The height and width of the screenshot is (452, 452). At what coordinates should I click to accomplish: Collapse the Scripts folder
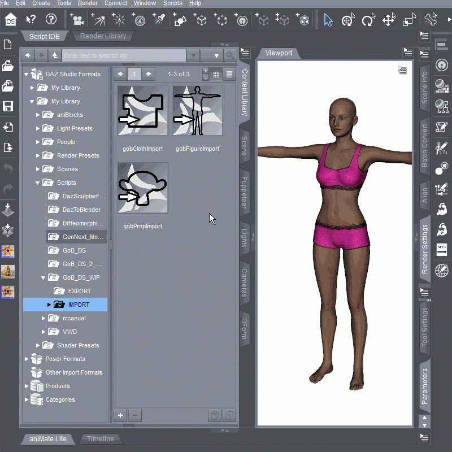(x=38, y=182)
